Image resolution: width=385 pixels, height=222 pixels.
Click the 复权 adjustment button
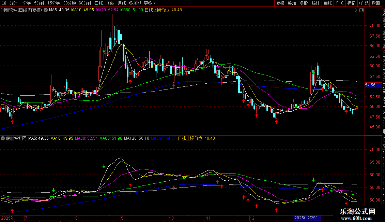(280, 3)
